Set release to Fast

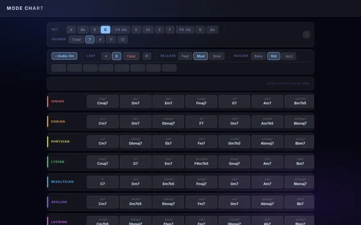(x=185, y=56)
